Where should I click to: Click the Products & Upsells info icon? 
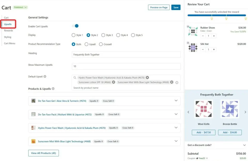click(x=53, y=89)
